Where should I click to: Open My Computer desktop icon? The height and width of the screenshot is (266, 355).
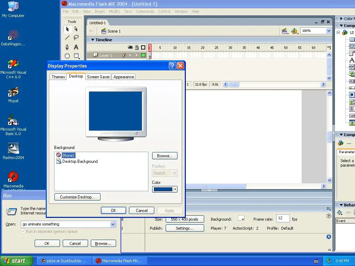pyautogui.click(x=13, y=9)
